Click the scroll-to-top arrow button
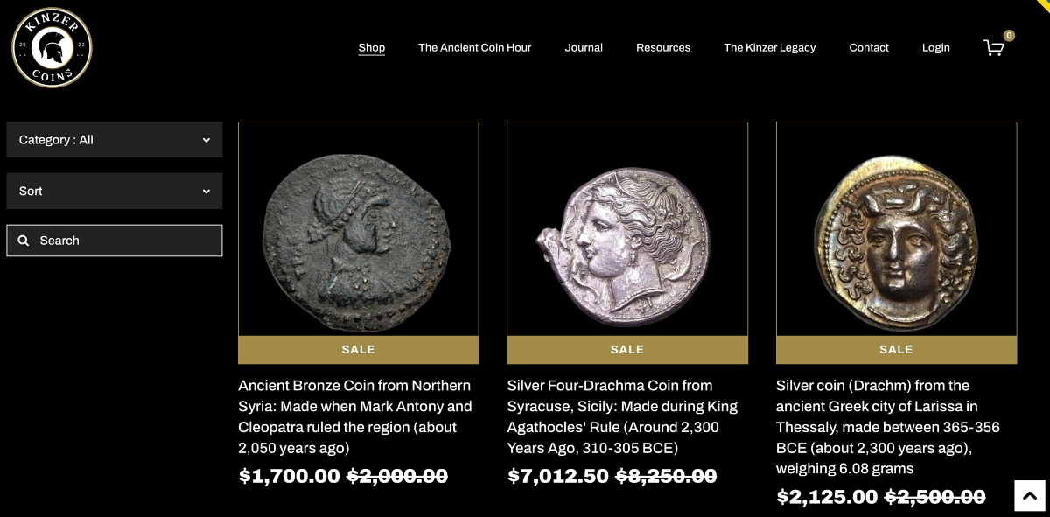This screenshot has width=1050, height=517. (x=1031, y=495)
